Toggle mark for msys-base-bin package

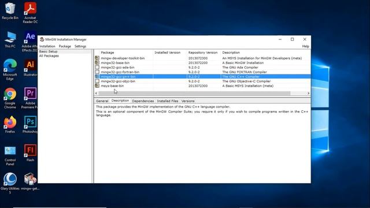click(97, 86)
